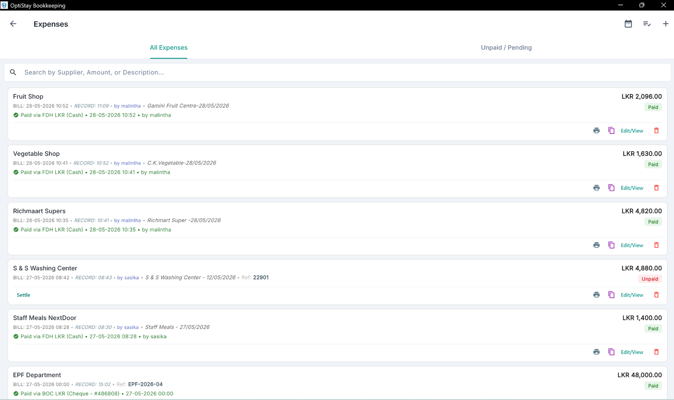The image size is (674, 400).
Task: Go back using the arrow icon
Action: tap(13, 24)
